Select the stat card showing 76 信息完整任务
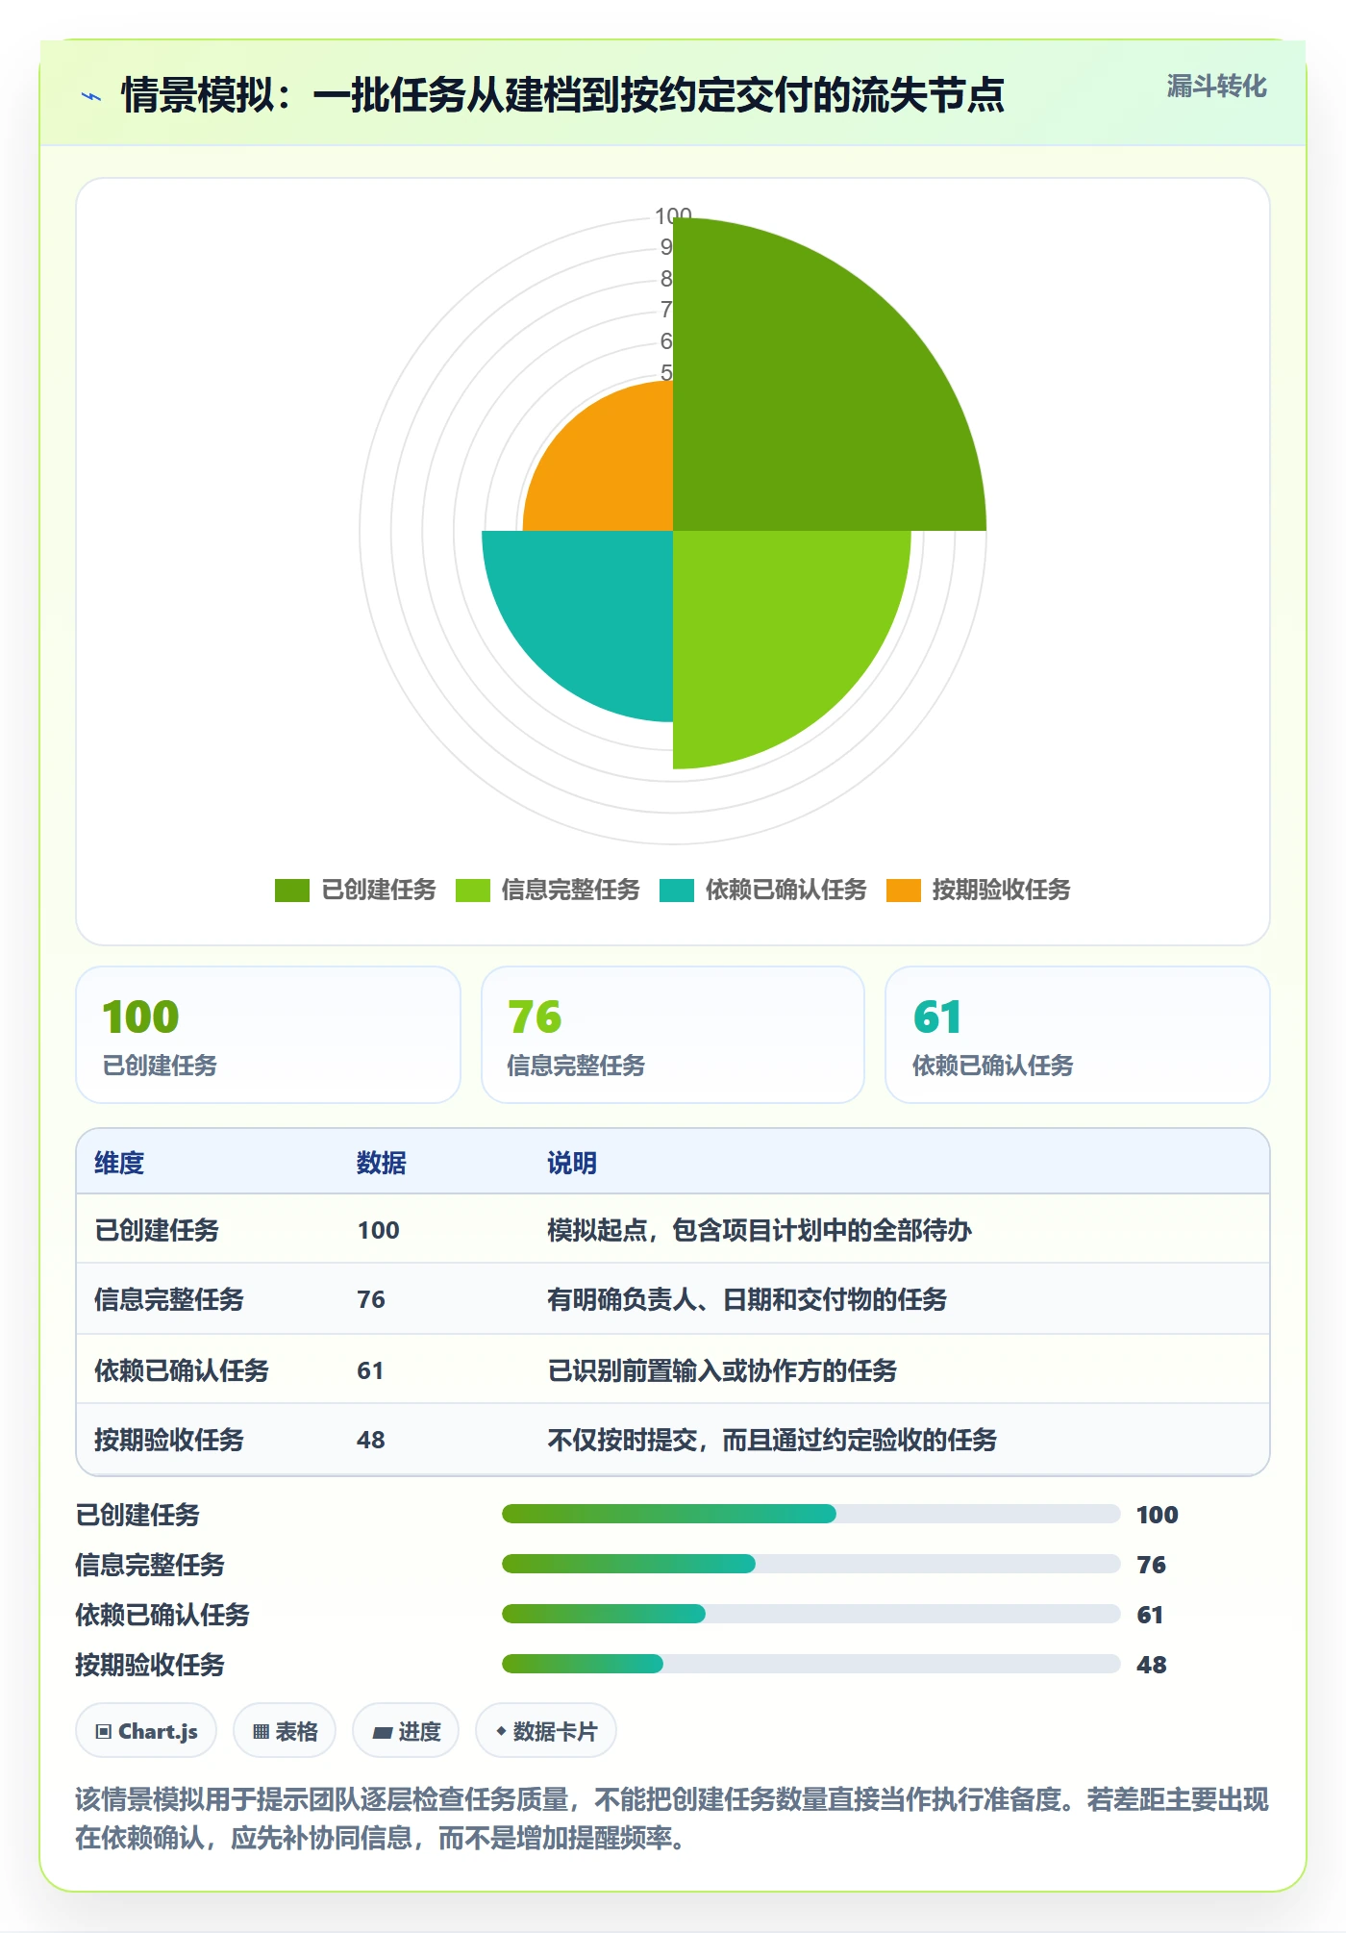Viewport: 1346px width, 1933px height. click(x=673, y=1035)
